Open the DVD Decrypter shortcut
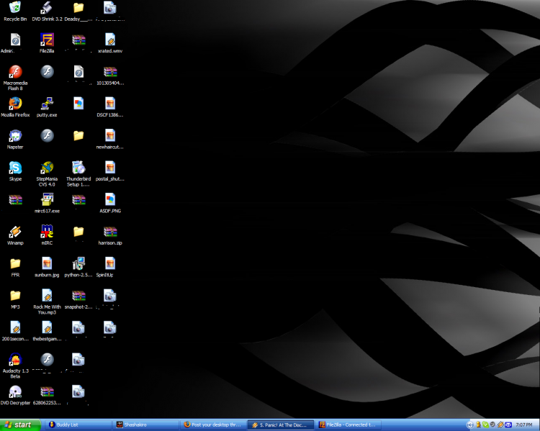 pyautogui.click(x=15, y=392)
